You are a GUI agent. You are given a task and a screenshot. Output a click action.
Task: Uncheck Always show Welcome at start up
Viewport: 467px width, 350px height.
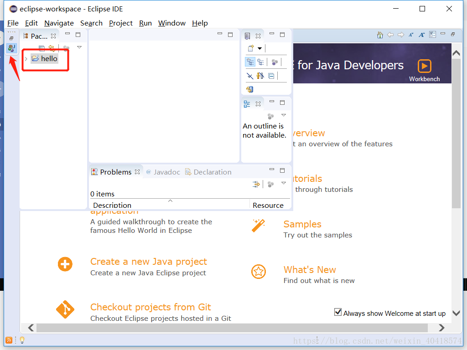[x=338, y=312]
